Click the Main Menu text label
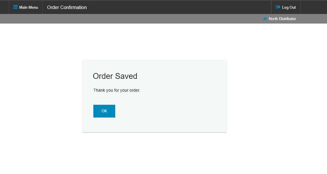This screenshot has height=174, width=327. point(29,7)
